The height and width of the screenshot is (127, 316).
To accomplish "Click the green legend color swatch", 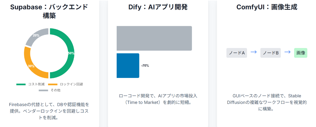I will tap(21, 84).
